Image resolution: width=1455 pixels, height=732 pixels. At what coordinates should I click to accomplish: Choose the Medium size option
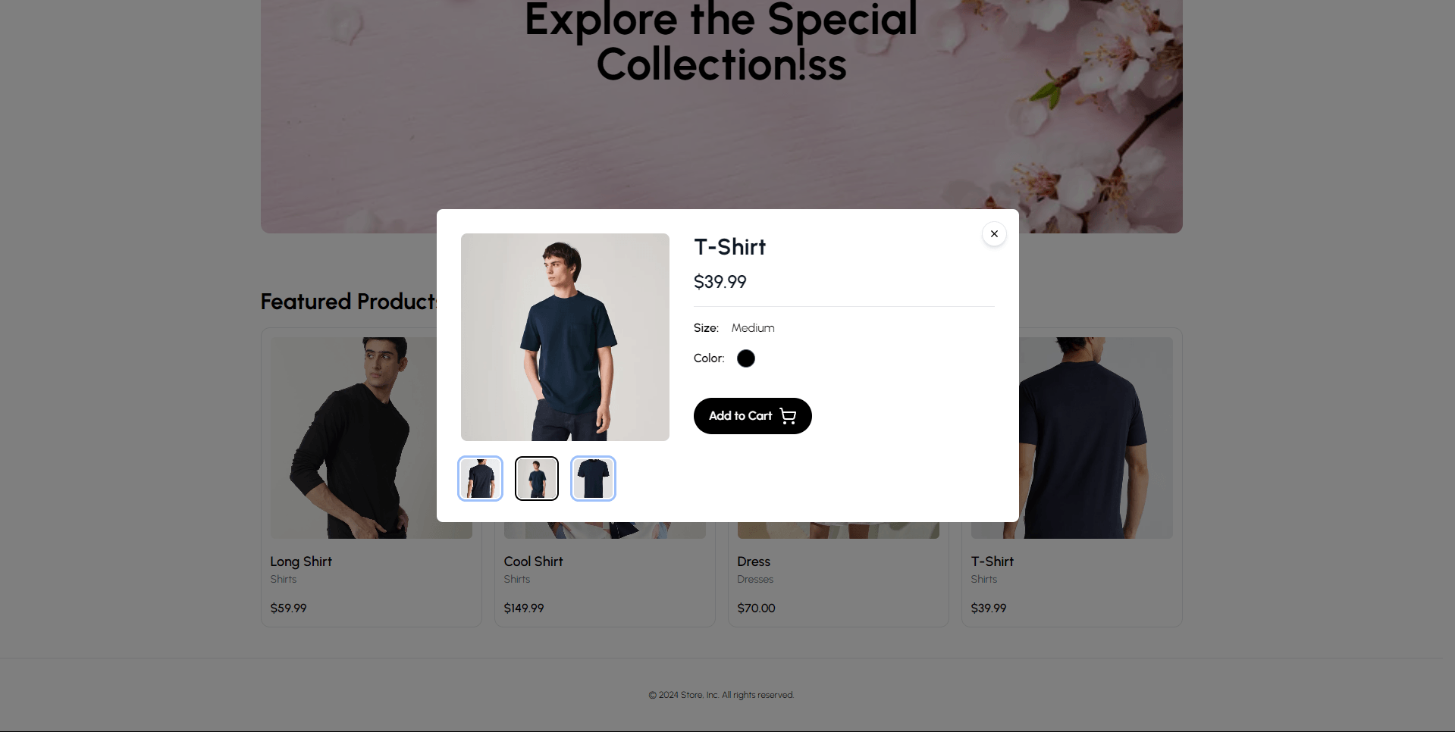[753, 328]
